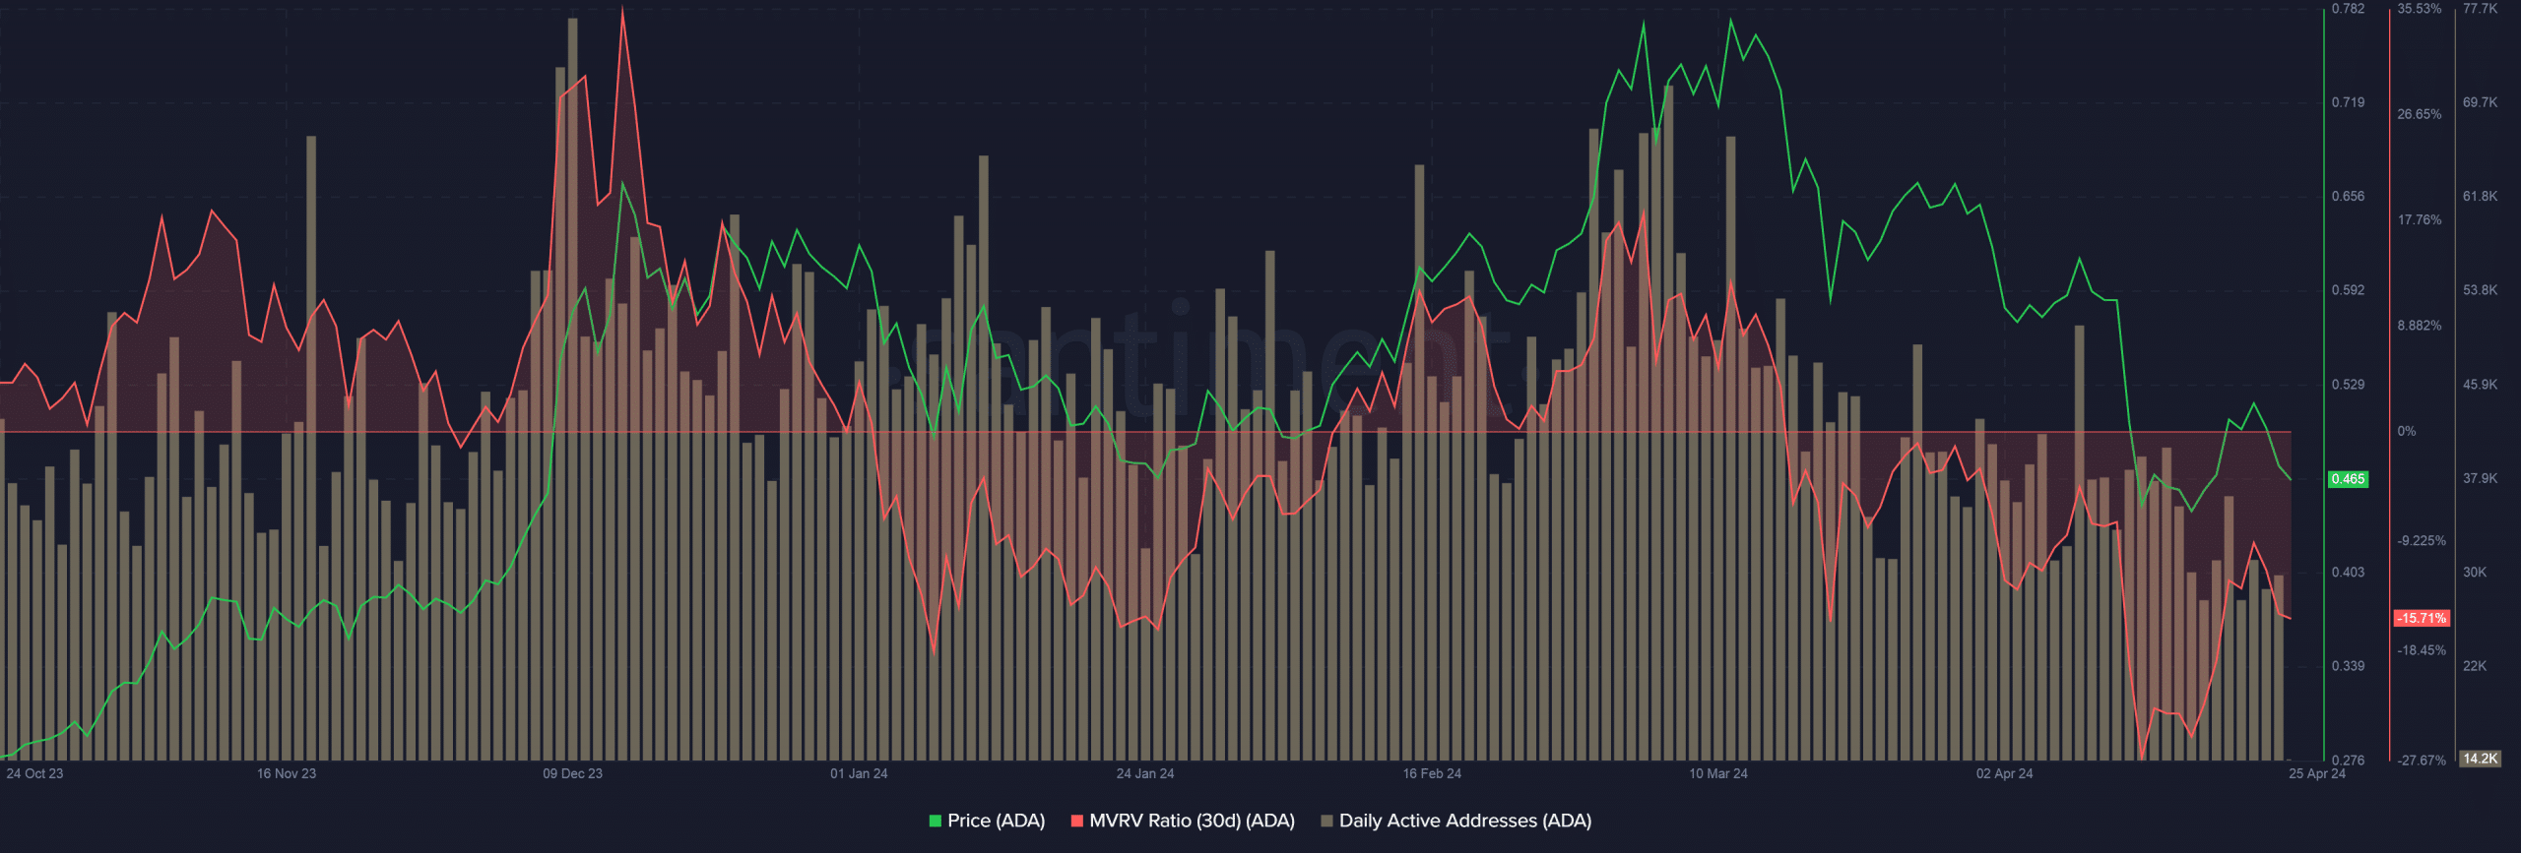The image size is (2521, 853).
Task: Click the green Price legend color square
Action: pos(935,821)
